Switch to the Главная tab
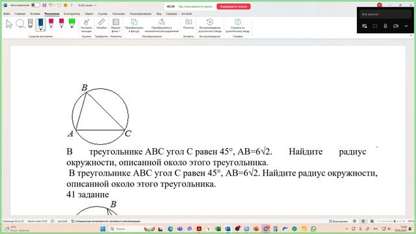 [20, 14]
